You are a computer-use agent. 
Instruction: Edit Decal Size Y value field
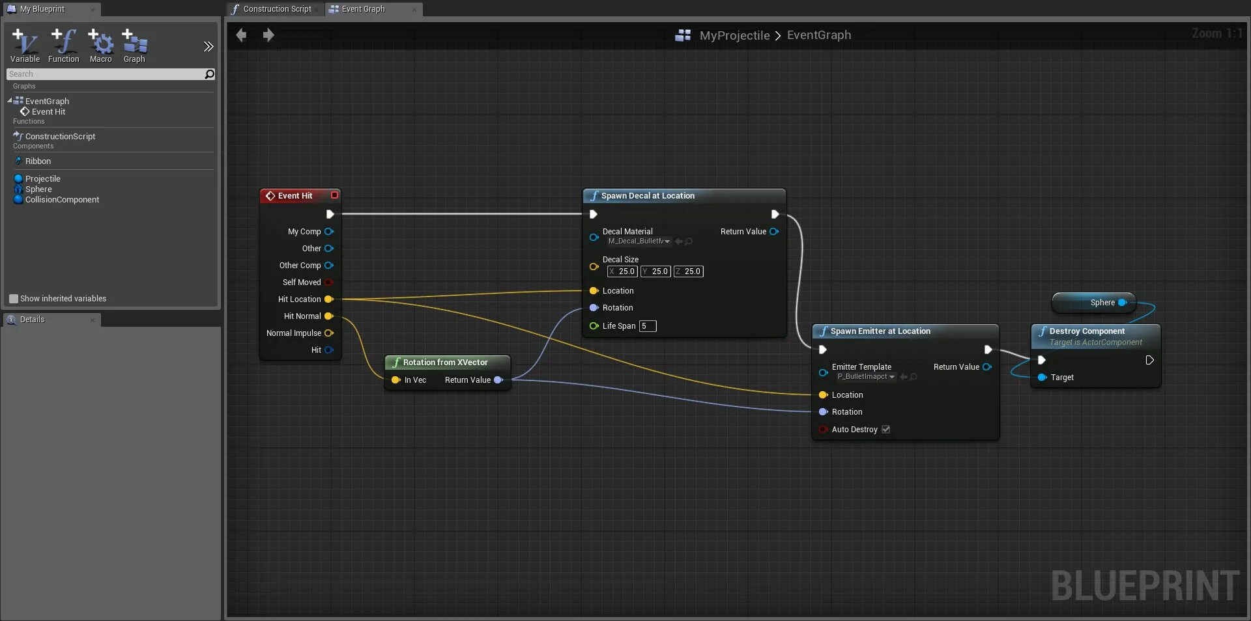(x=655, y=271)
